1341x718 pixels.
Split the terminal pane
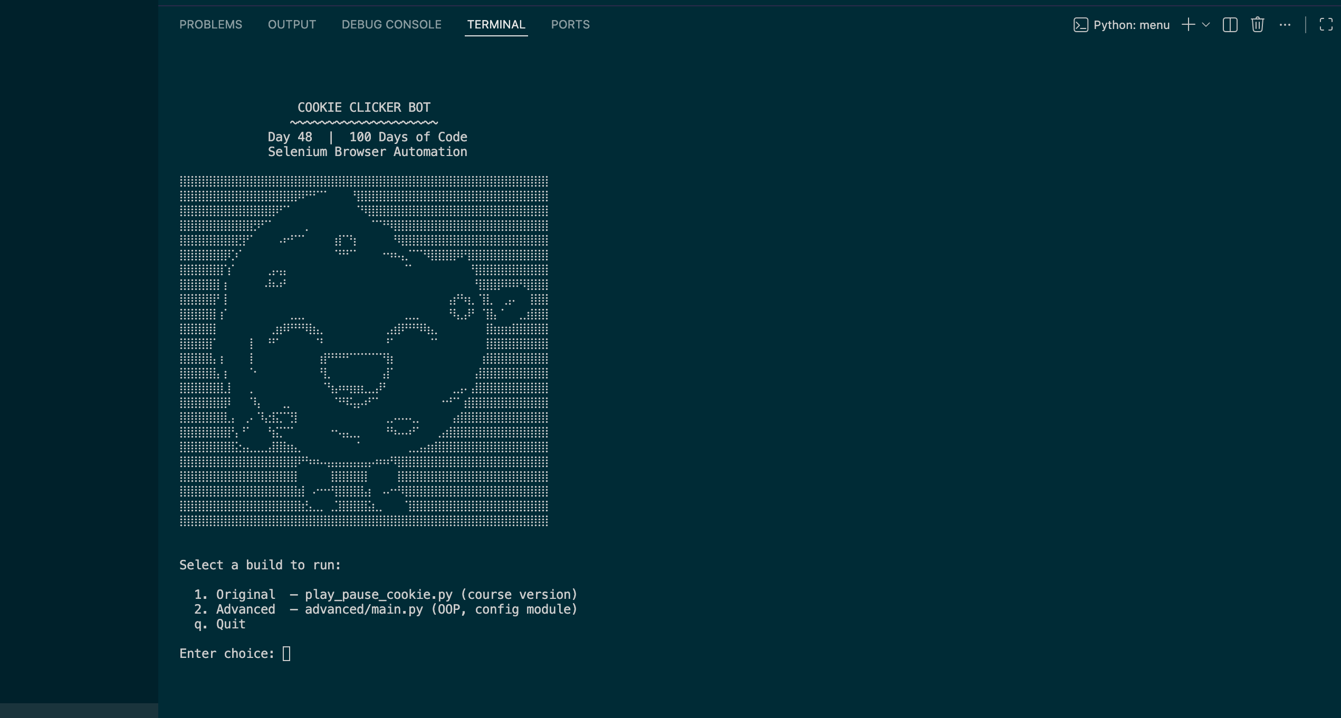pos(1230,25)
